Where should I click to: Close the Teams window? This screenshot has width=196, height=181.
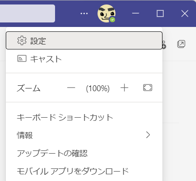click(185, 14)
